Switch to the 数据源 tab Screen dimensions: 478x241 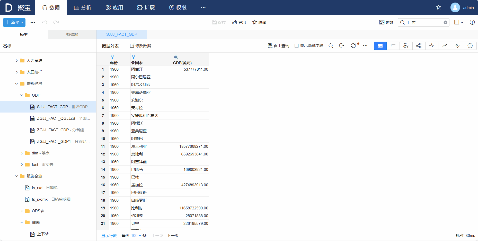72,34
